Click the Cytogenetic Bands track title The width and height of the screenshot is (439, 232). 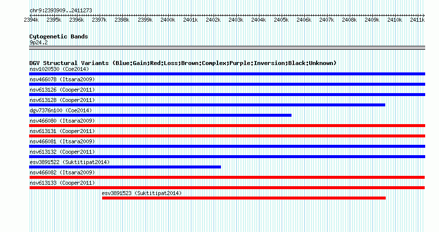coord(59,36)
